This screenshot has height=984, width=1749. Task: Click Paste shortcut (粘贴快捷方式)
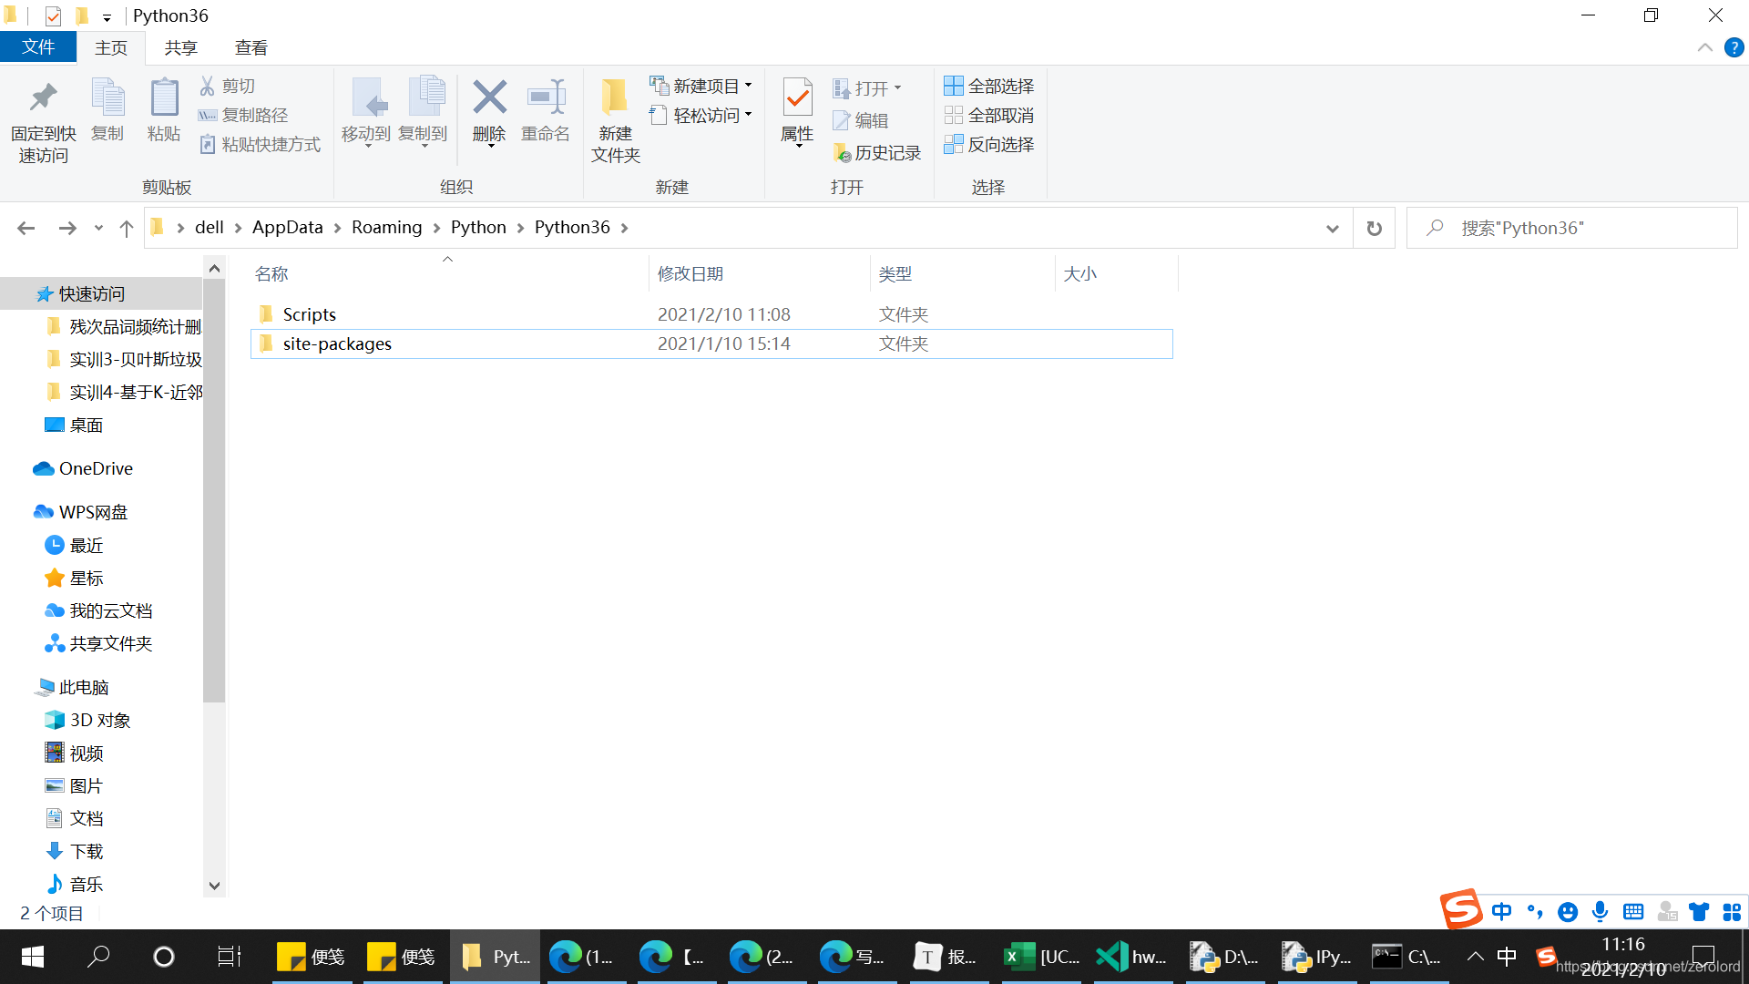(x=260, y=144)
